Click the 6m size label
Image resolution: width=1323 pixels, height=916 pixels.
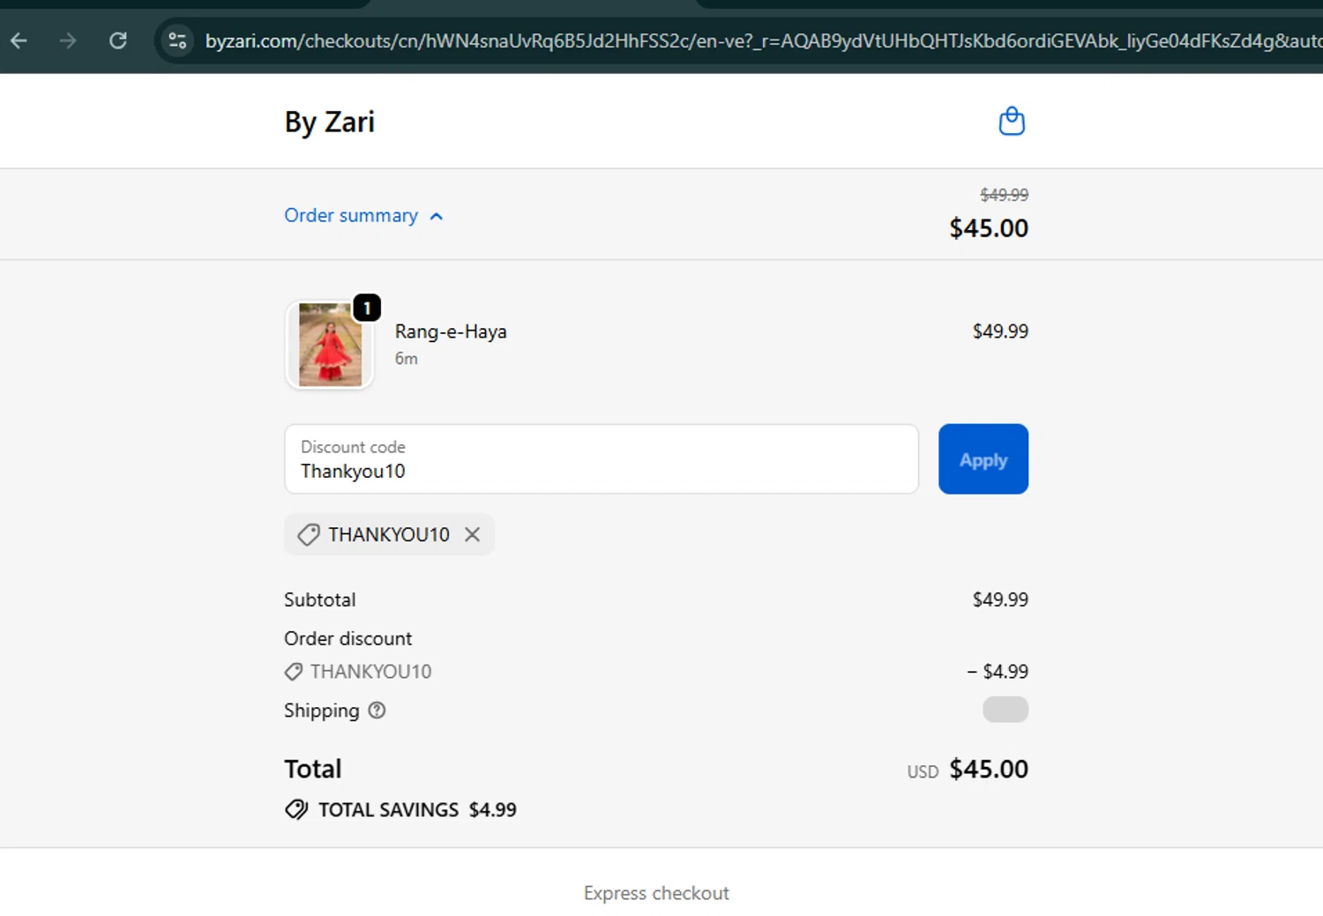tap(406, 359)
